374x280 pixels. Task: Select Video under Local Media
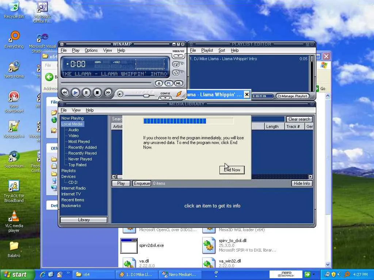73,136
